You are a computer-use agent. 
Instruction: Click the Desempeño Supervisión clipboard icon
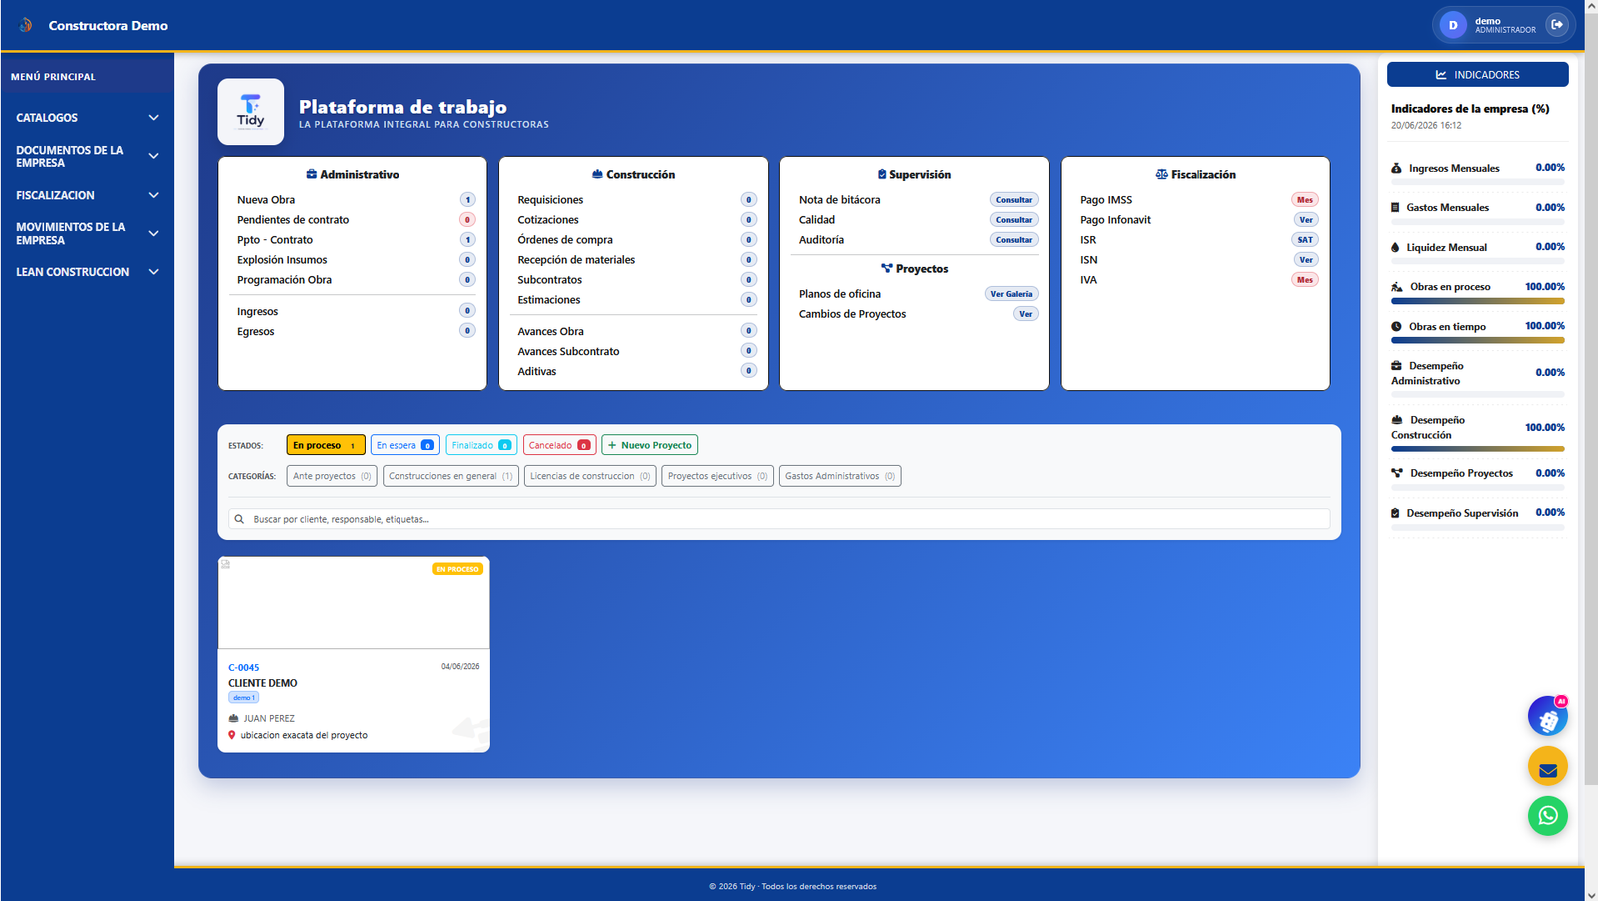tap(1395, 513)
